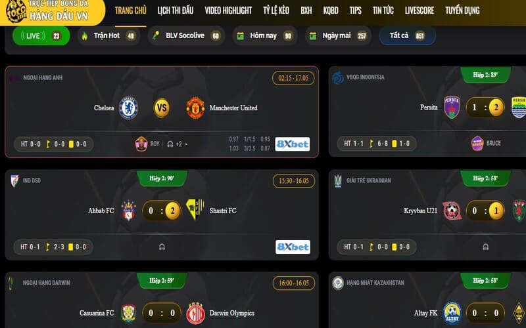Click the Manchester United club crest

(x=195, y=108)
